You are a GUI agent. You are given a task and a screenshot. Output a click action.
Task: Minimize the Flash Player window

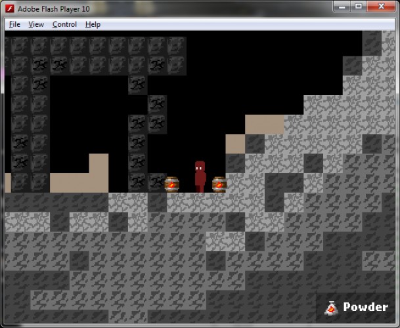pyautogui.click(x=342, y=7)
